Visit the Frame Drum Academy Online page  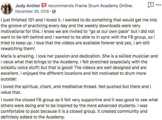coord(104,6)
